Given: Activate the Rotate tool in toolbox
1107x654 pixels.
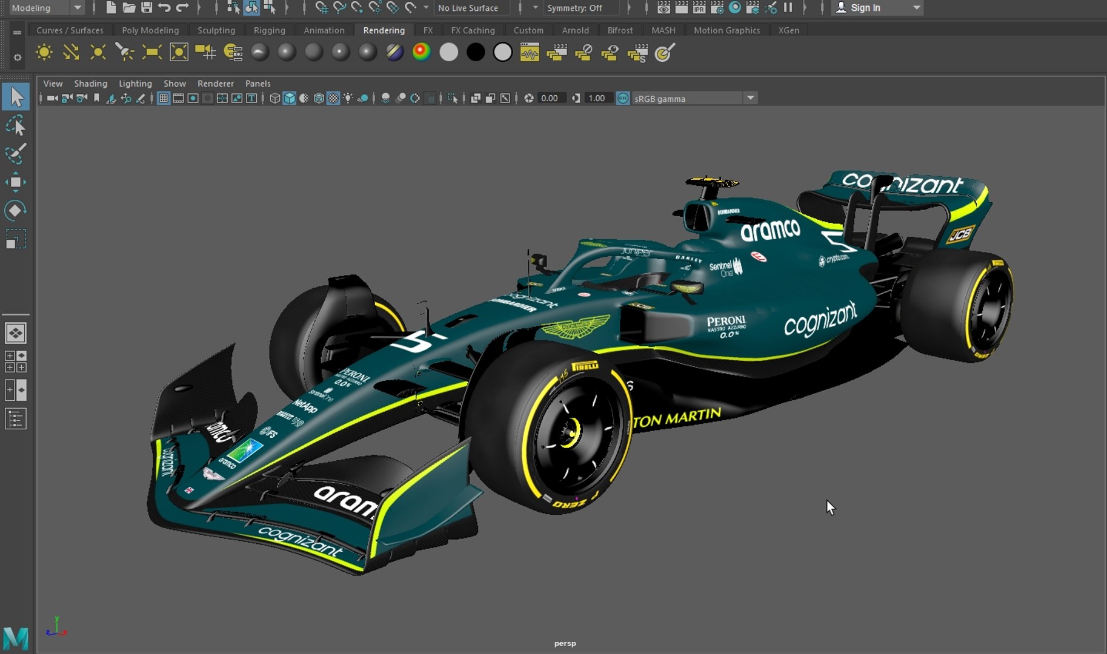Looking at the screenshot, I should click(16, 210).
